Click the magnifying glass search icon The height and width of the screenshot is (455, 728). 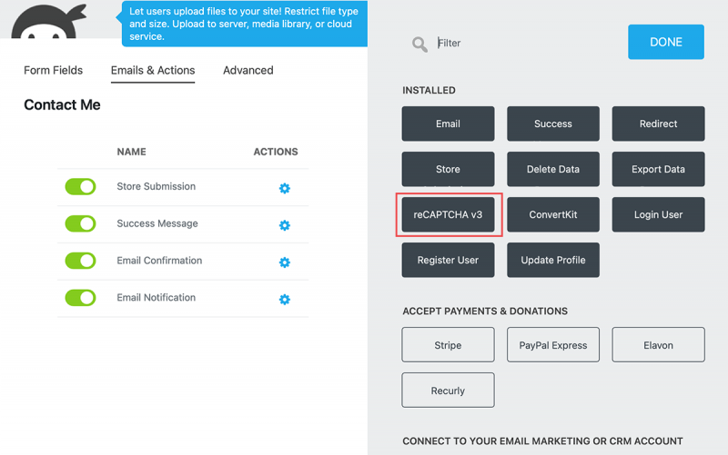(x=420, y=45)
